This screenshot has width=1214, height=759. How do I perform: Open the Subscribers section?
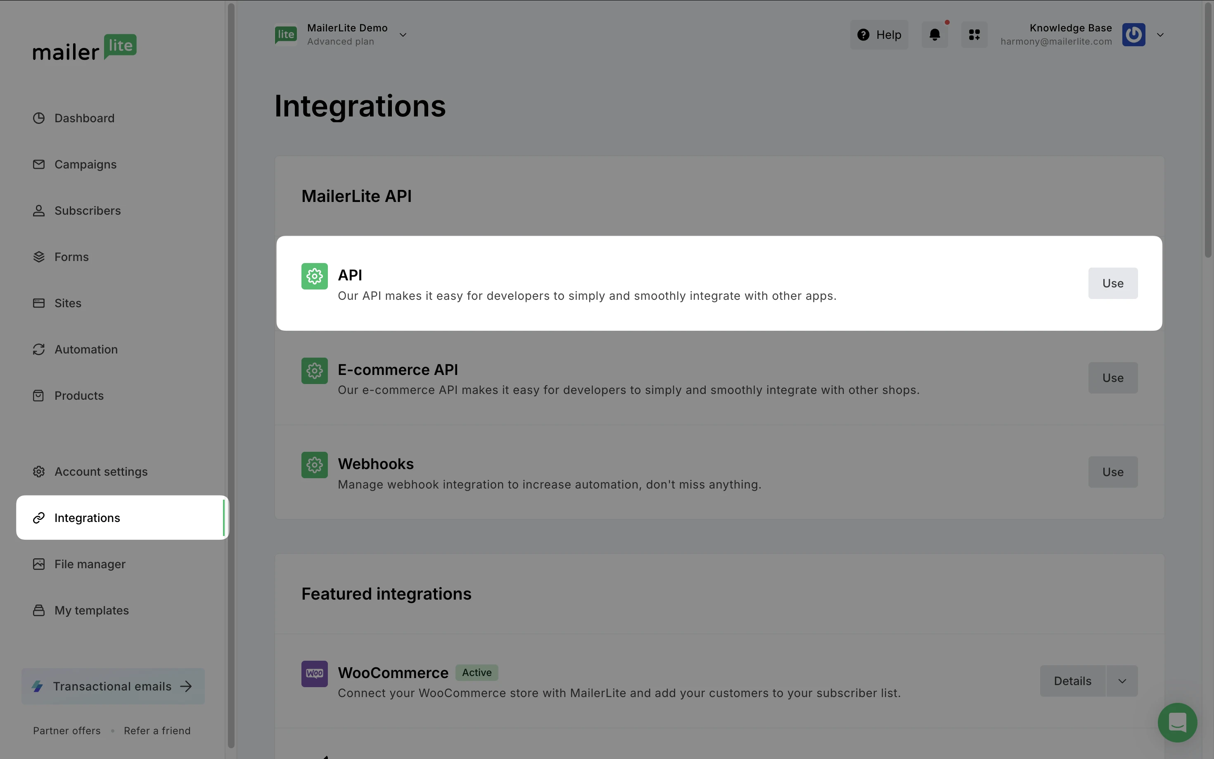[x=87, y=210]
